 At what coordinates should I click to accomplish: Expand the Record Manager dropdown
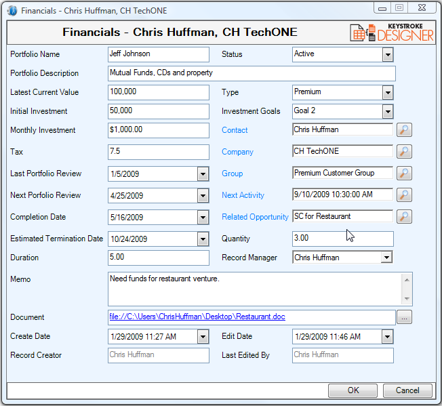point(386,258)
